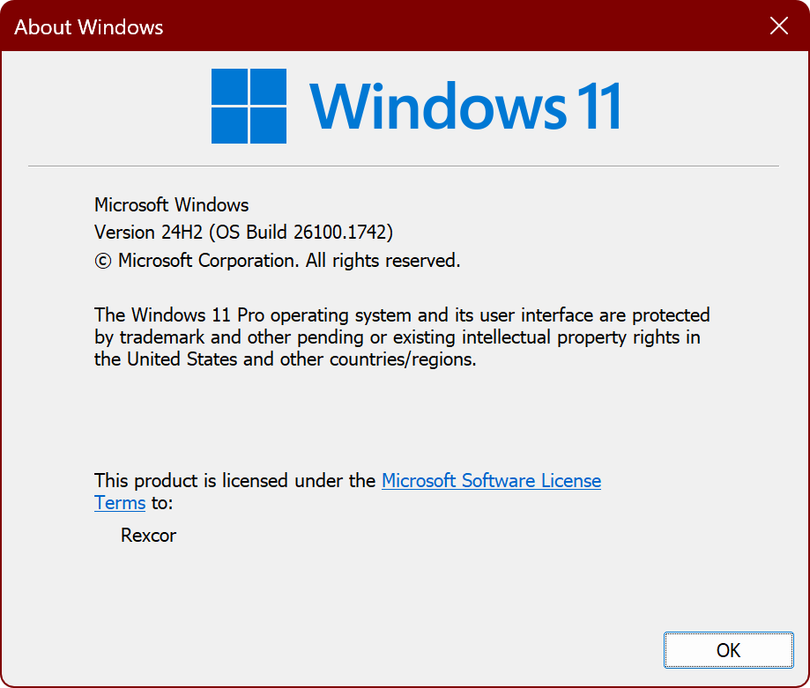Image resolution: width=810 pixels, height=688 pixels.
Task: Close the About Windows dialog
Action: tap(779, 26)
